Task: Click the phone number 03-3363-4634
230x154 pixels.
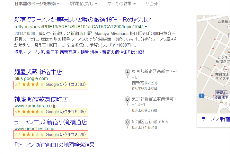Action: point(145,89)
